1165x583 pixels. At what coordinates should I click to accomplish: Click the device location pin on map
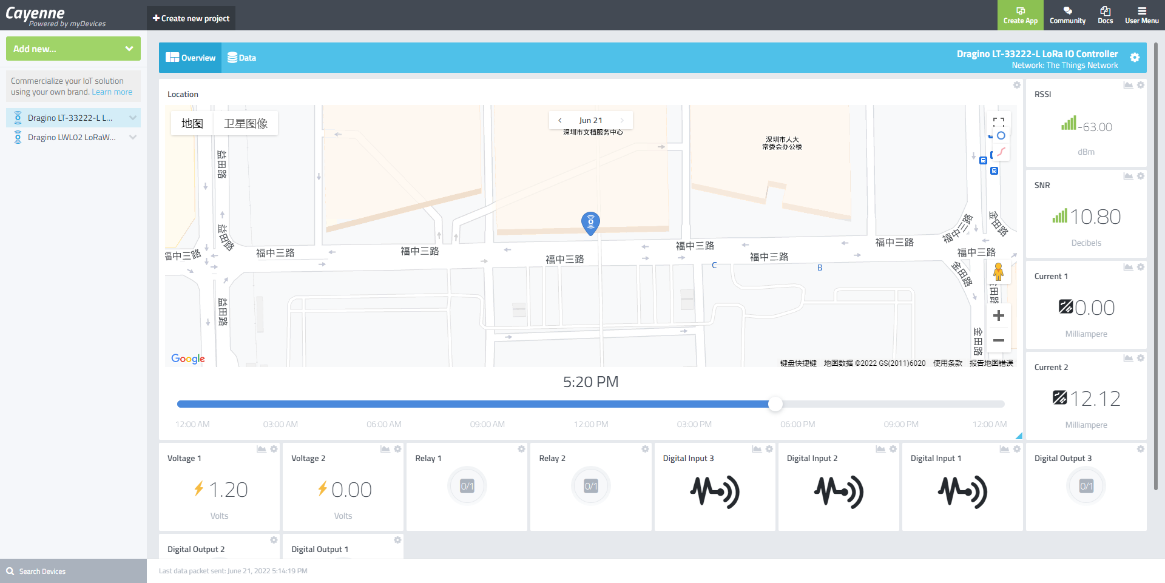tap(590, 223)
